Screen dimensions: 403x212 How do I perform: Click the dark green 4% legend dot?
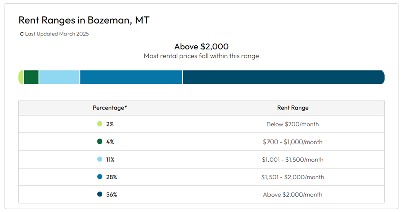100,142
